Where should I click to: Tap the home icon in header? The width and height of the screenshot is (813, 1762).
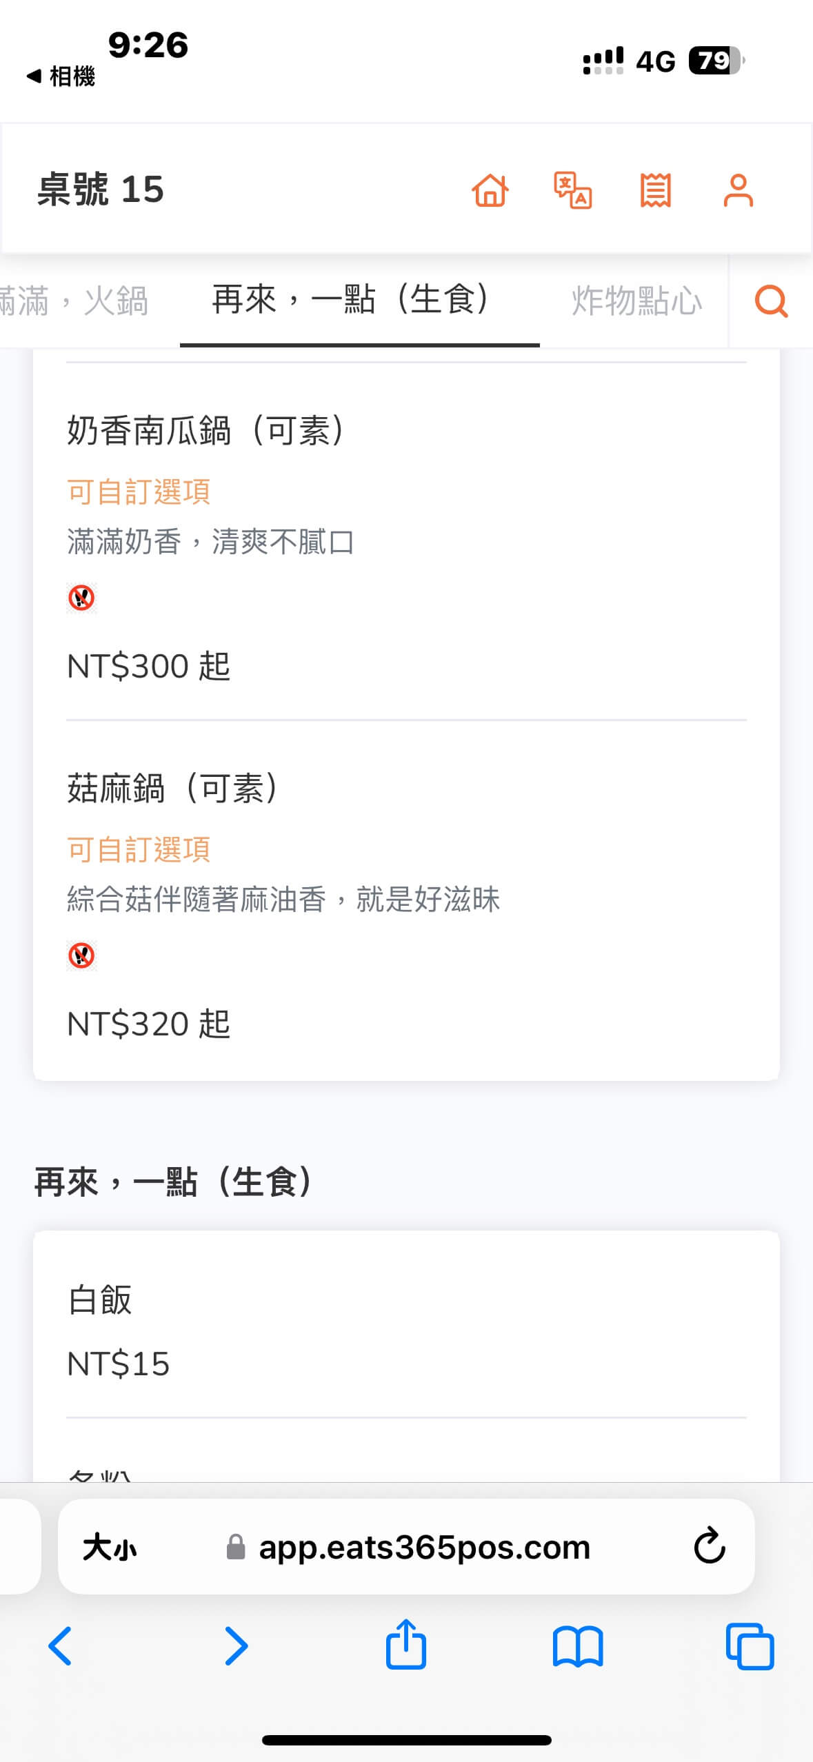pos(490,190)
